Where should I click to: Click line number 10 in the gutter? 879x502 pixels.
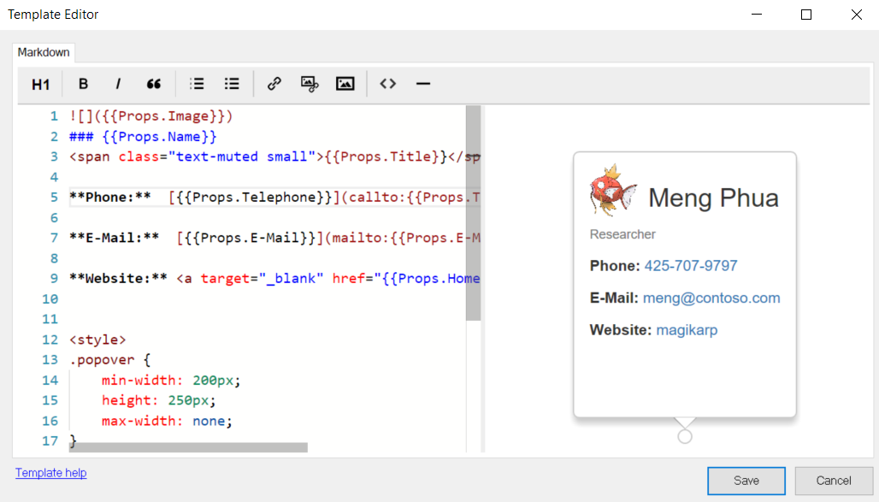tap(50, 299)
